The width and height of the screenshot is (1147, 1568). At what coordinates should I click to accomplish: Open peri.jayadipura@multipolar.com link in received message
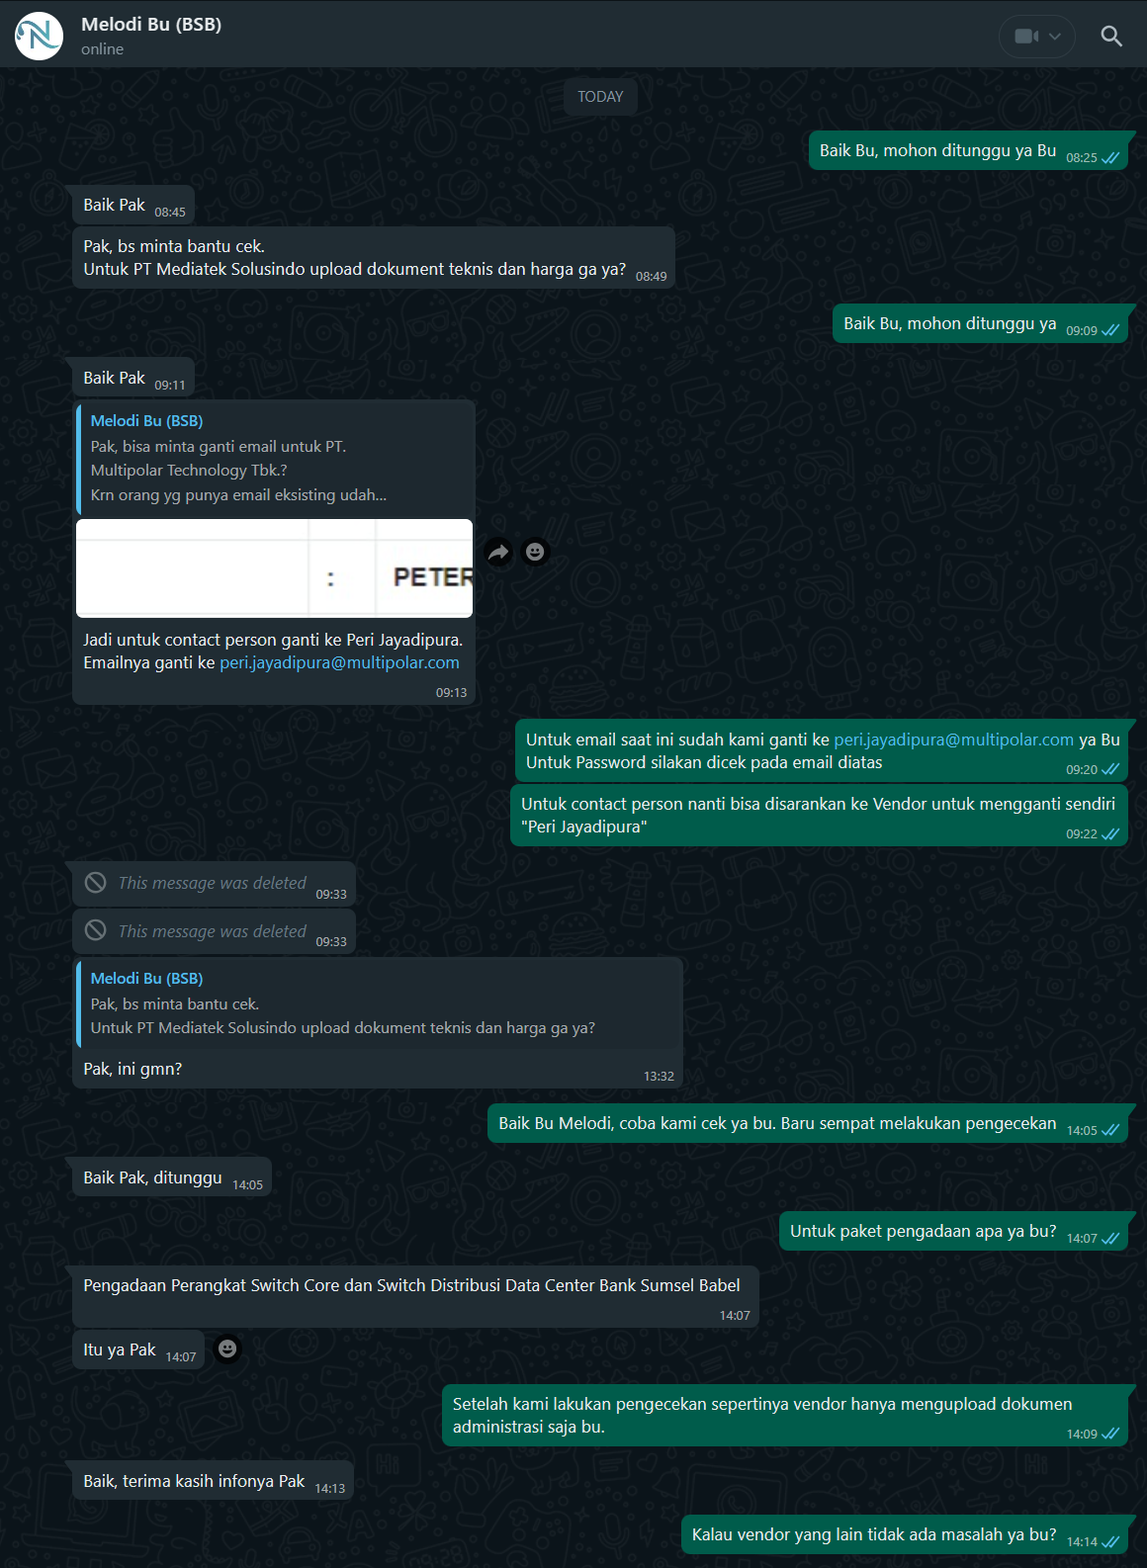click(339, 662)
